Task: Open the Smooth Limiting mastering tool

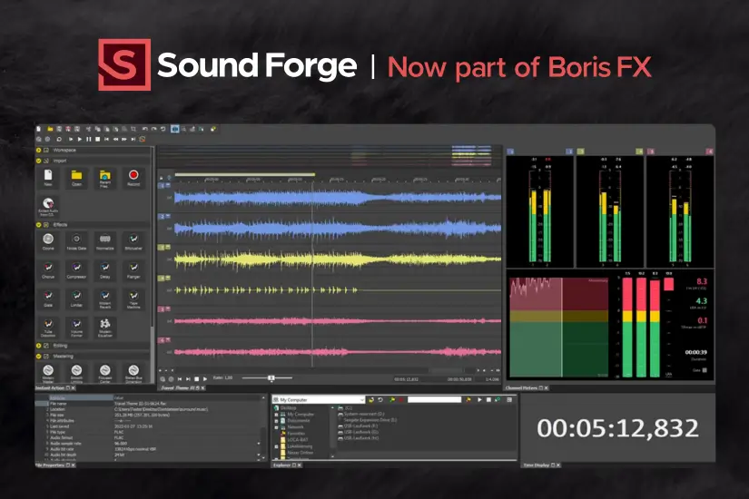Action: [x=76, y=373]
